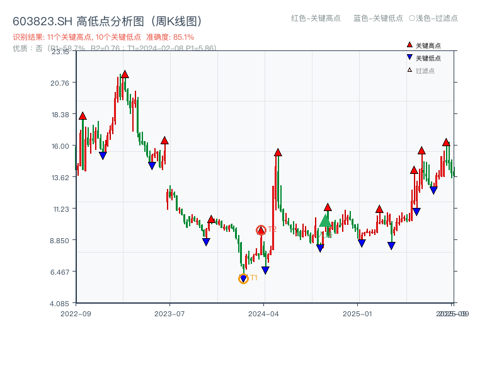Click the red triangle marker above the 2022-09 peak
The width and height of the screenshot is (504, 378).
[x=83, y=117]
